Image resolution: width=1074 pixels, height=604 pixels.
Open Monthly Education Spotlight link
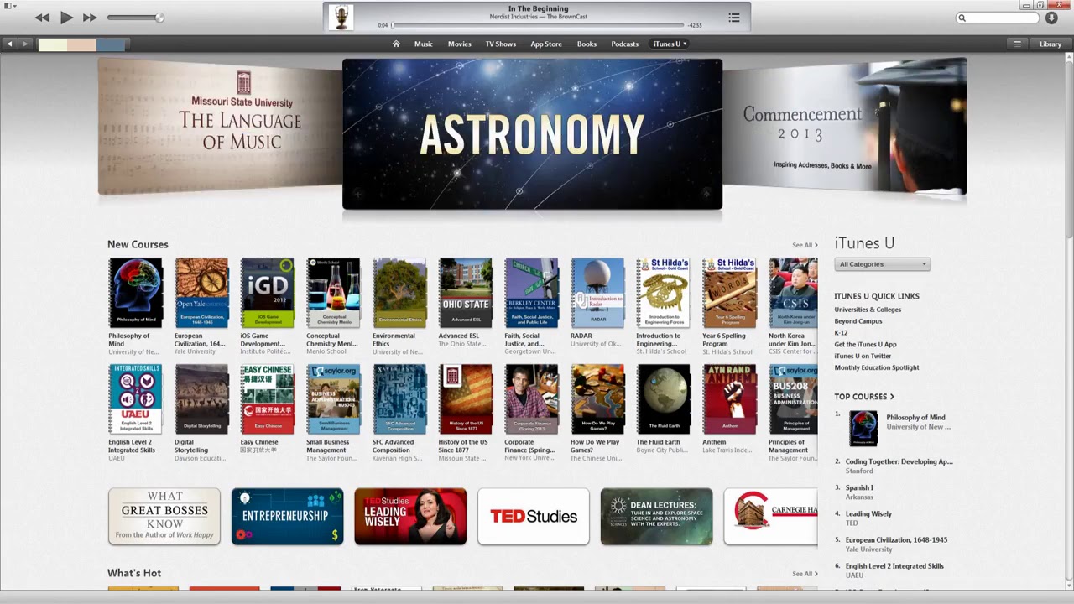(877, 367)
